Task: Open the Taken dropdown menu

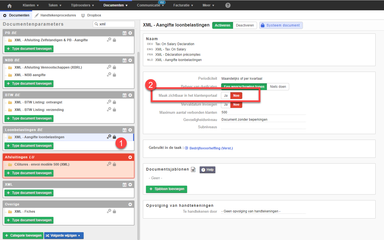Action: click(55, 5)
